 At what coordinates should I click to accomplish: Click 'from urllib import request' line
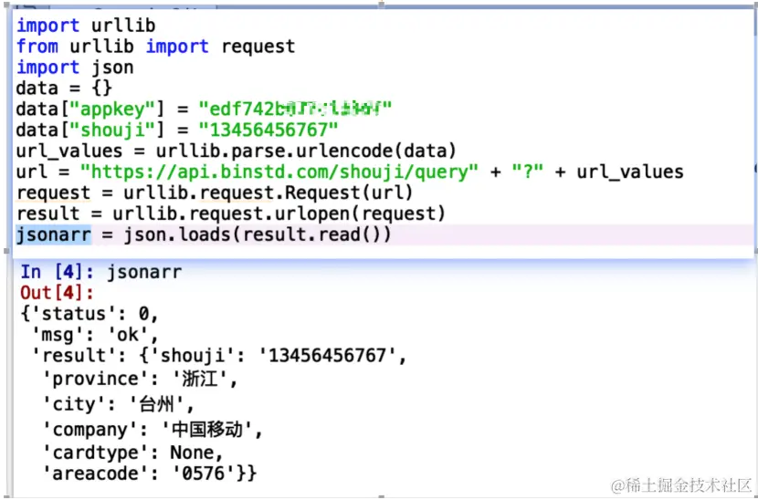coord(155,47)
